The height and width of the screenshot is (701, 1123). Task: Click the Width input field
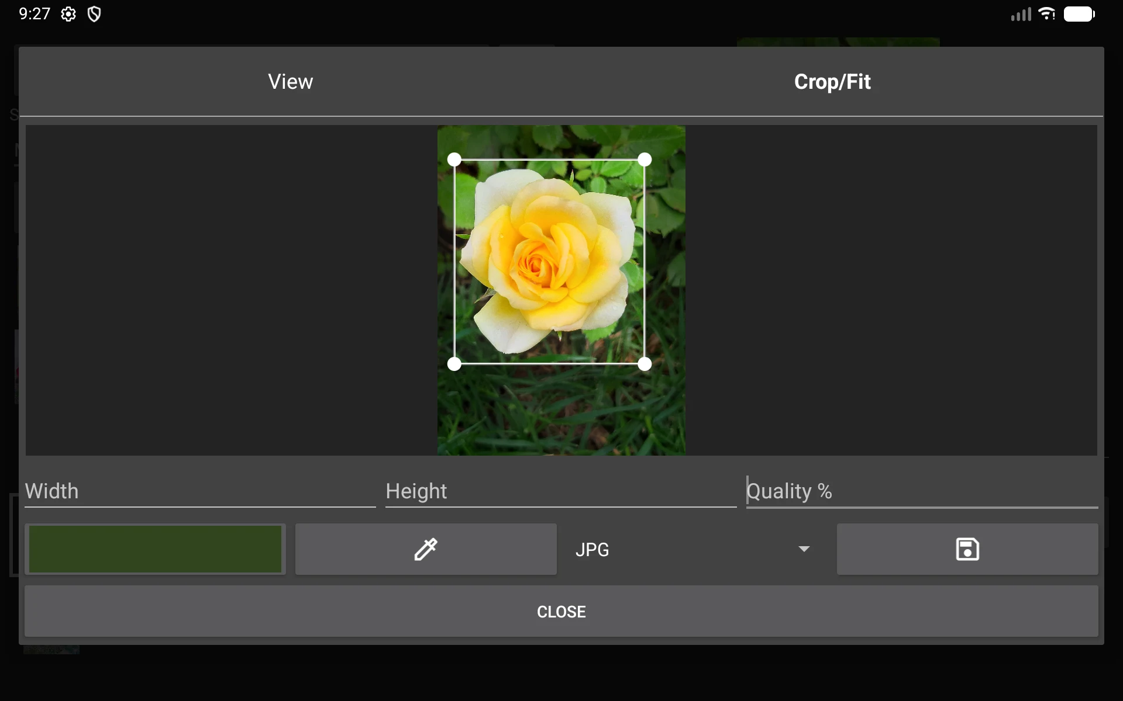(200, 491)
